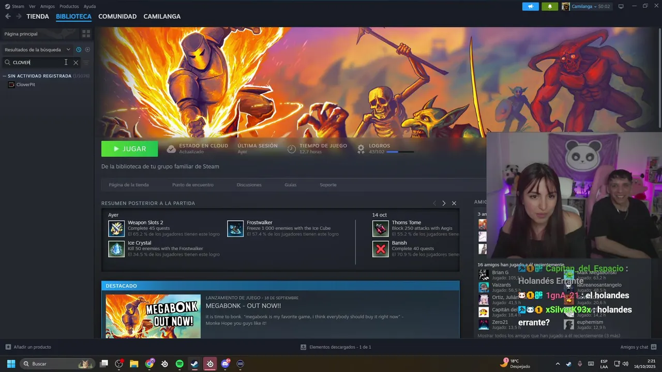Image resolution: width=662 pixels, height=372 pixels.
Task: Open the blue announcements megaphone button
Action: 530,6
